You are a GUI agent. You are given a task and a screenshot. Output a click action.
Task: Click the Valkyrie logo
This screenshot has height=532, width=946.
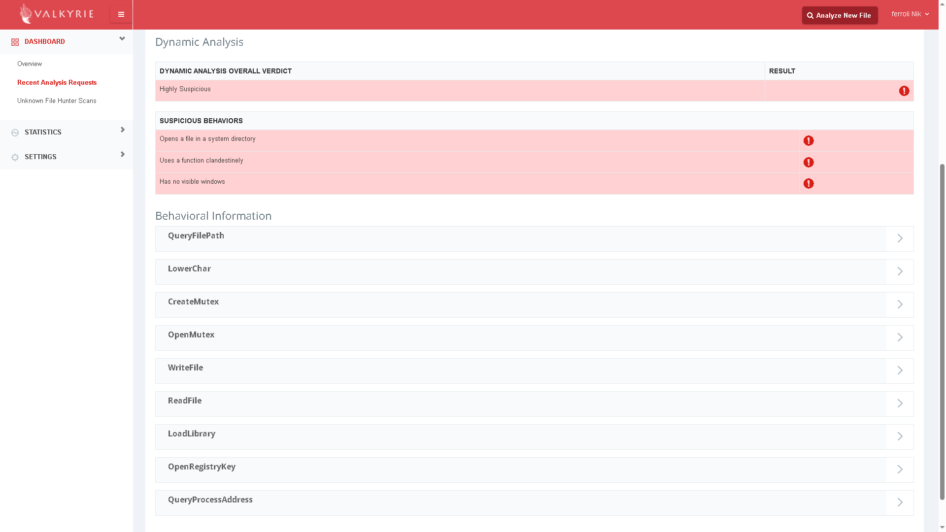tap(56, 14)
